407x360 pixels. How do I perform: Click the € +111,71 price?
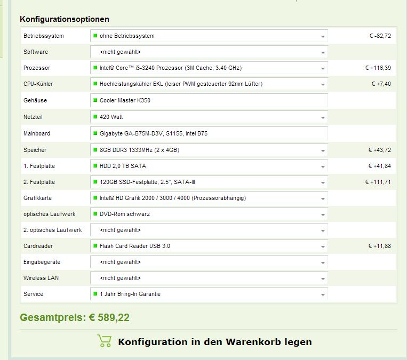[x=378, y=182]
